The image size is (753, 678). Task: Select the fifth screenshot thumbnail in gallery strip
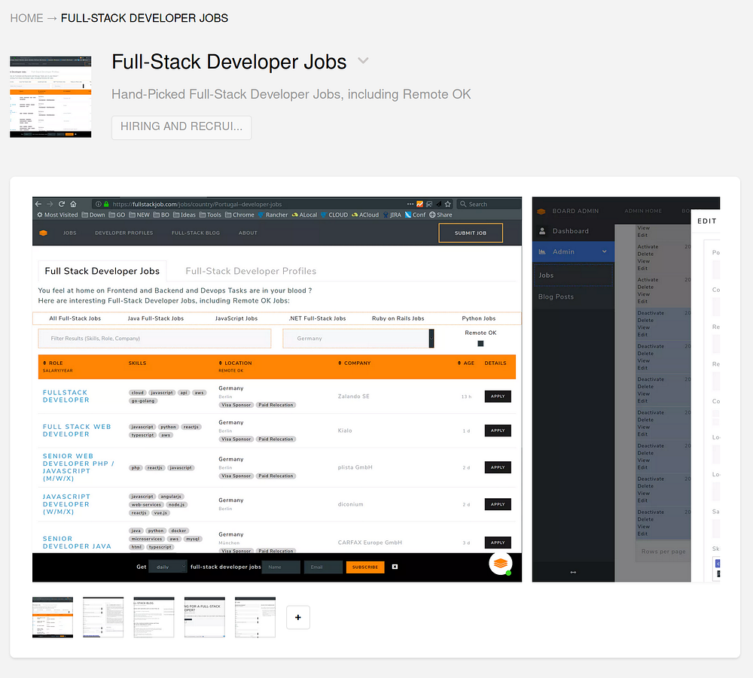click(255, 617)
